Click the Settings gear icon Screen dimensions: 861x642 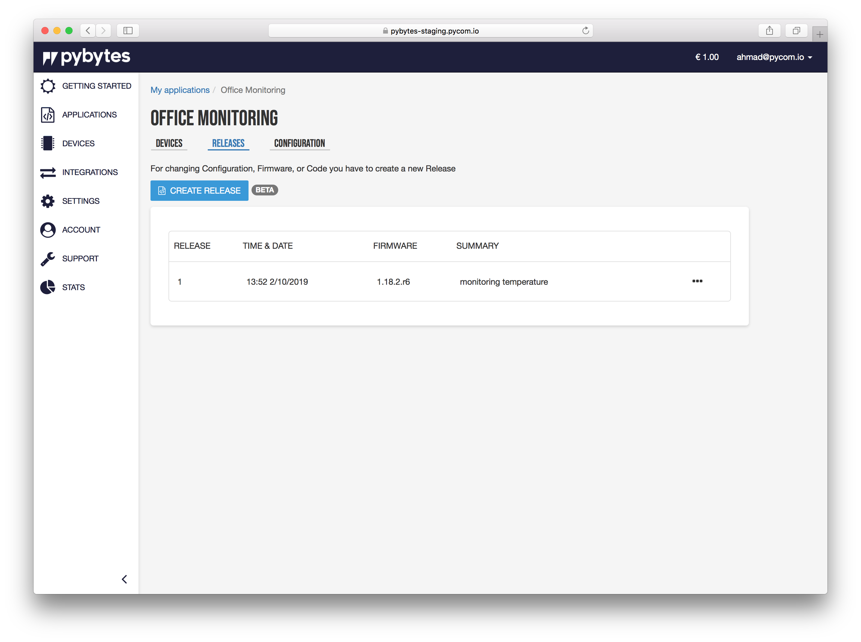[48, 201]
